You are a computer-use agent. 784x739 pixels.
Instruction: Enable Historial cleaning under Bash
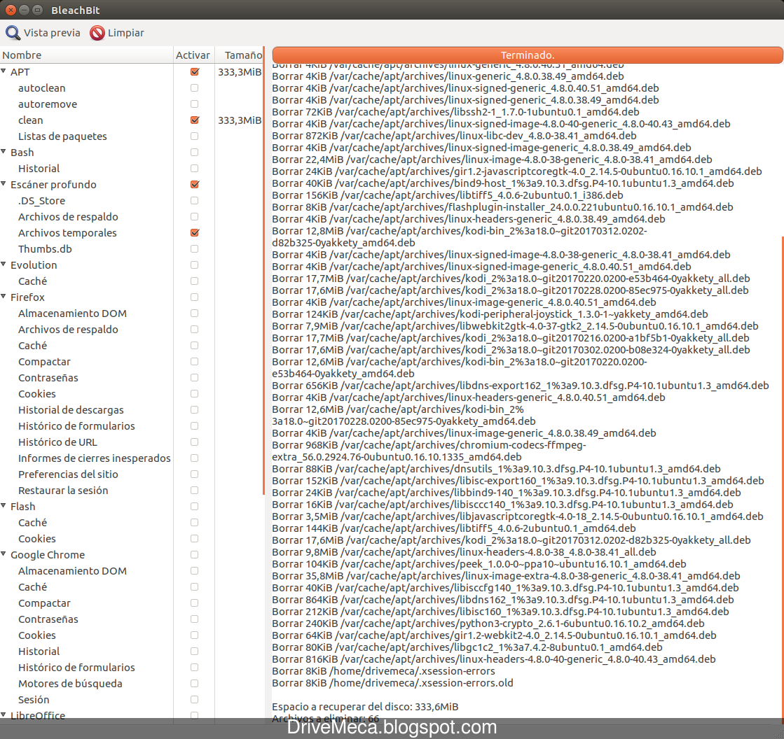(194, 168)
